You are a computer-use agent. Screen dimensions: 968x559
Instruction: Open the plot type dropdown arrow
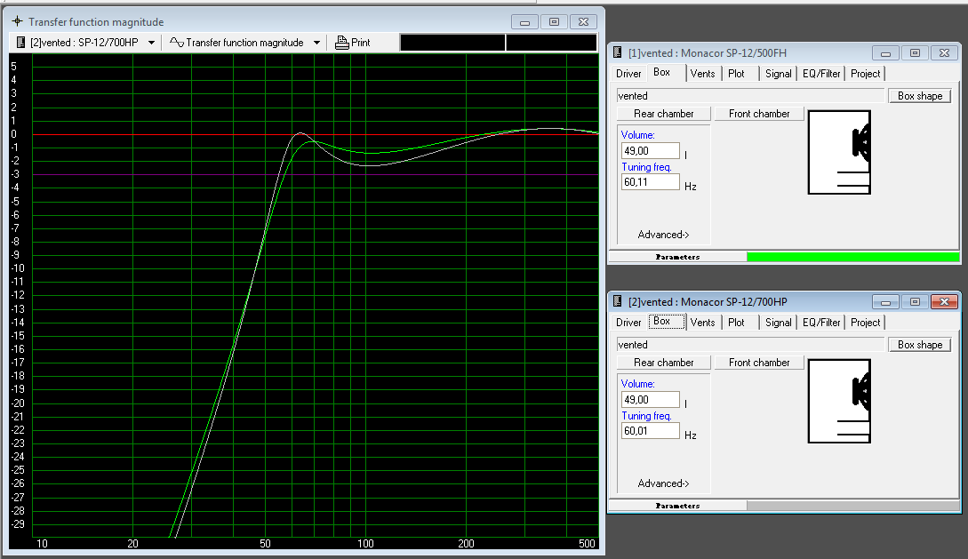(316, 43)
